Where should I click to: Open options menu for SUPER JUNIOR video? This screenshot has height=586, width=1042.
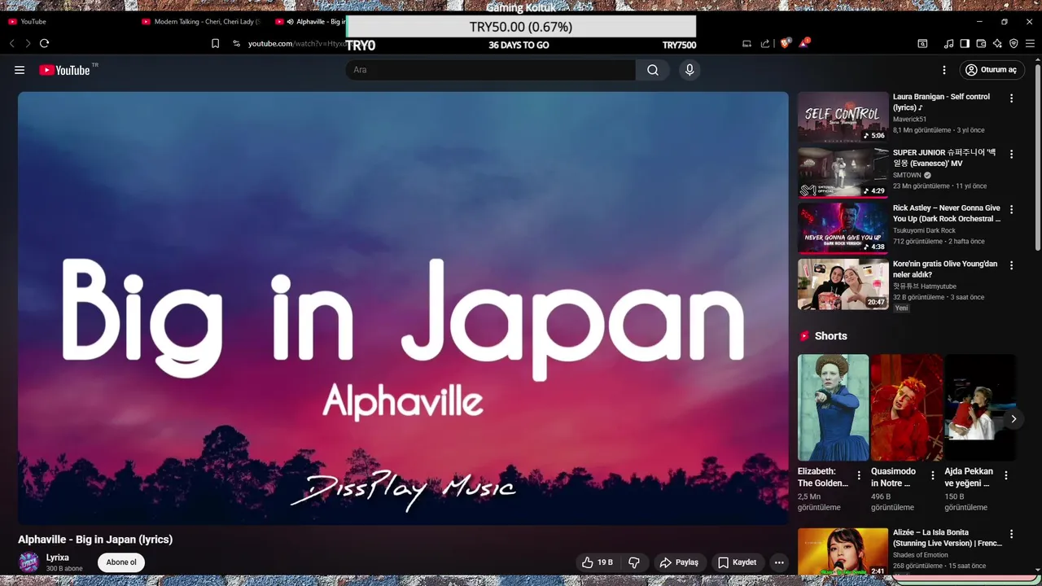(x=1012, y=154)
